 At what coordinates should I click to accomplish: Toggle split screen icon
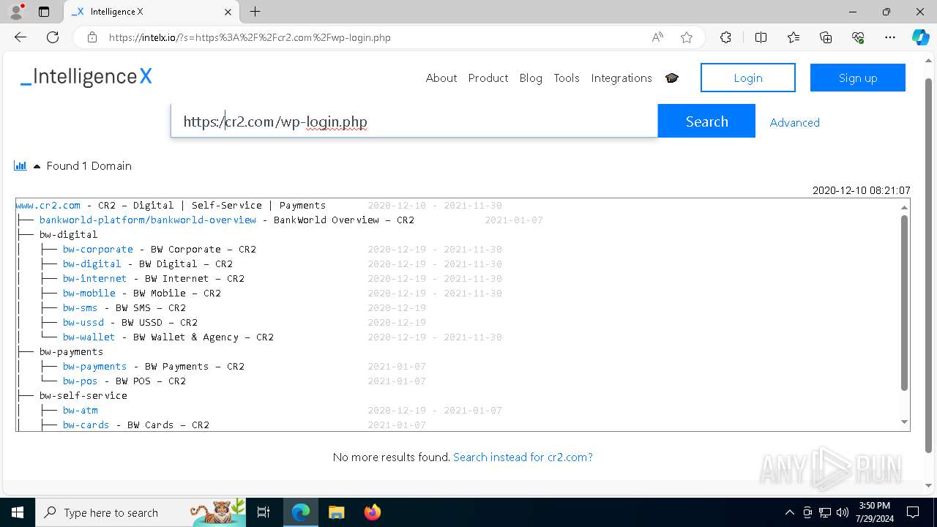[761, 37]
